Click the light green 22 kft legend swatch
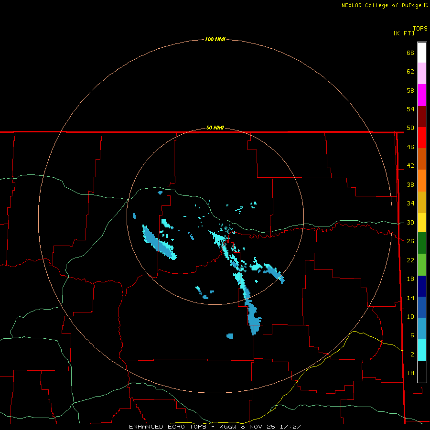The width and height of the screenshot is (430, 430). (x=422, y=265)
